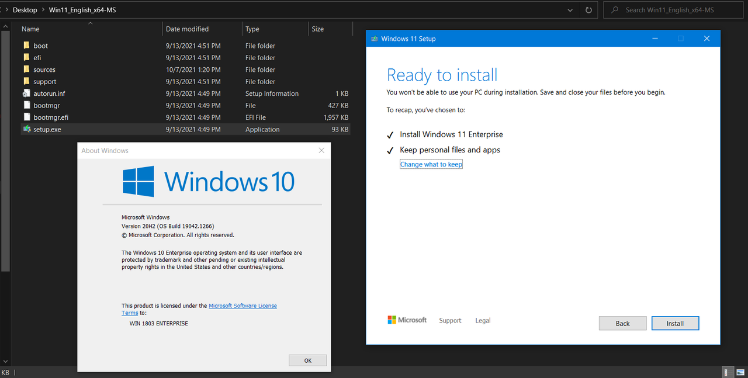Select the file name 'setup.exe'
Screen dimensions: 748x378
pyautogui.click(x=47, y=129)
